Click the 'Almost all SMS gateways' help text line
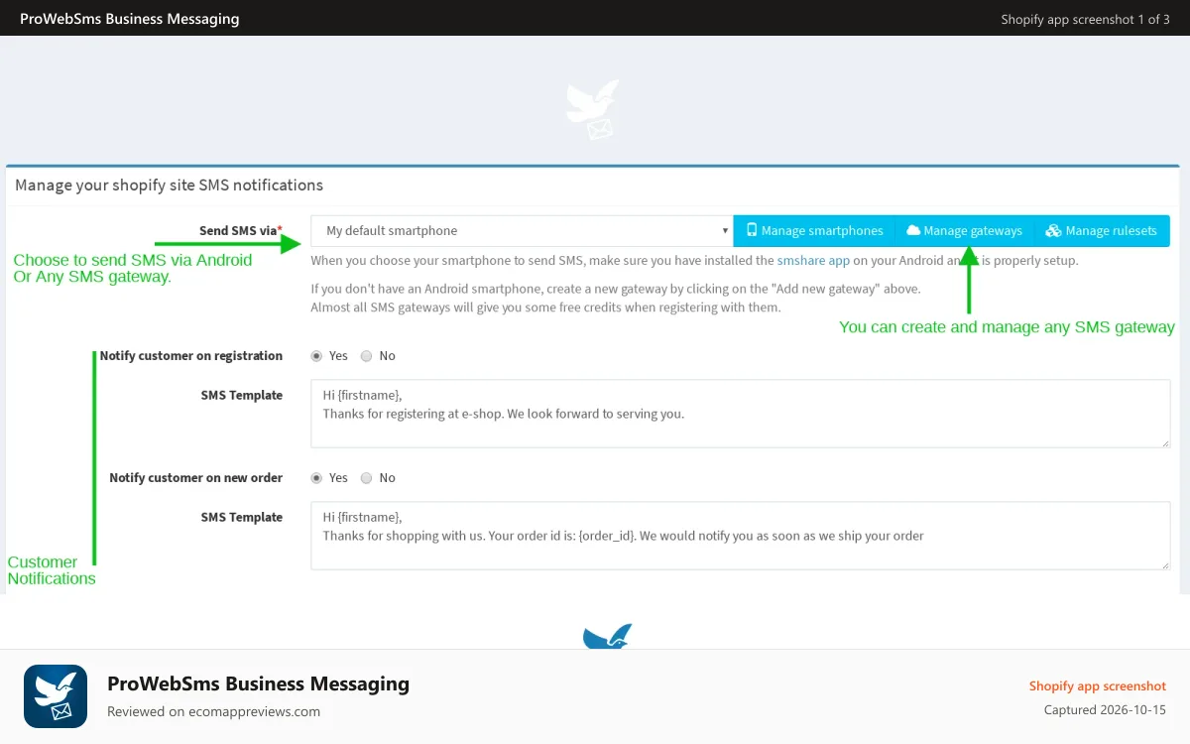The height and width of the screenshot is (744, 1190). (x=545, y=308)
